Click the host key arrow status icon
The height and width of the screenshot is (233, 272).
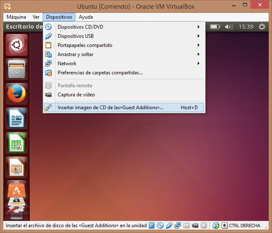[224, 226]
